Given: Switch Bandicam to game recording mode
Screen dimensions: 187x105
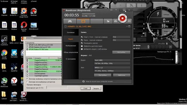Looking at the screenshot, I should coord(70,21).
